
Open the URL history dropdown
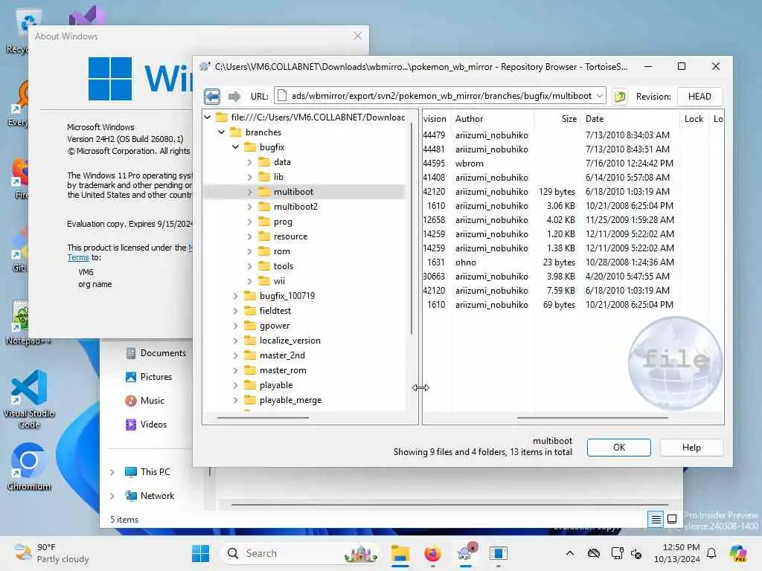point(600,96)
